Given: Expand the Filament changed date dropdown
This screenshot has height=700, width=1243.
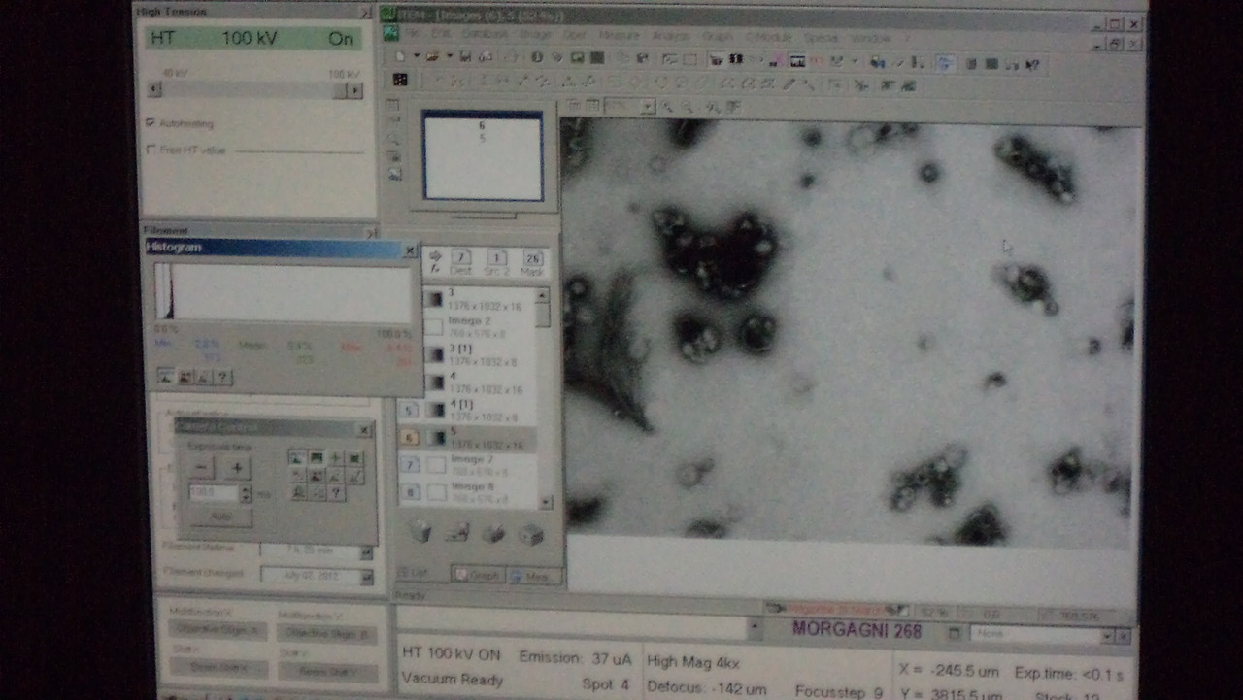Looking at the screenshot, I should 366,576.
